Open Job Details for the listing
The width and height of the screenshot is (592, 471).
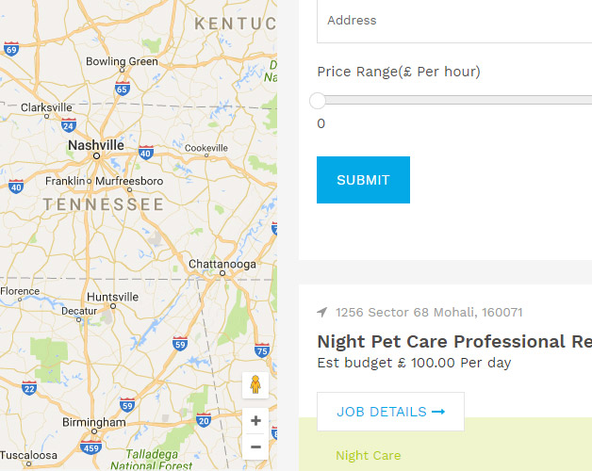(390, 412)
